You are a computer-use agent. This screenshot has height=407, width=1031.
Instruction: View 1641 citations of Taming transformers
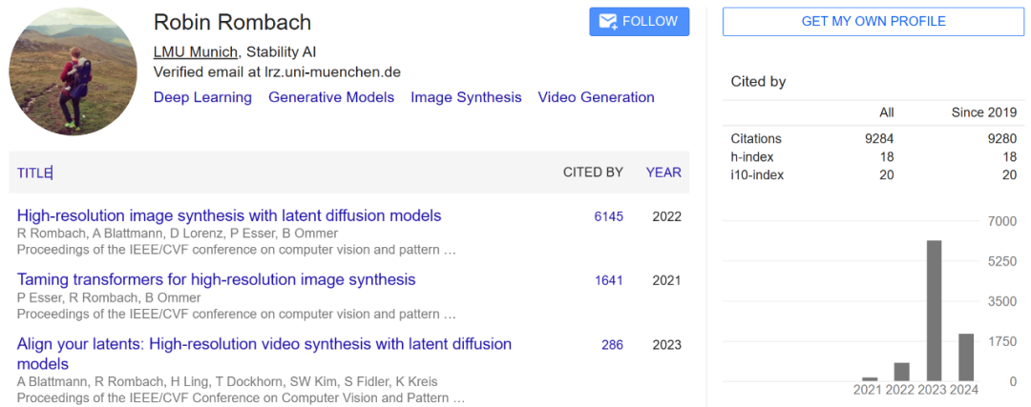tap(609, 281)
